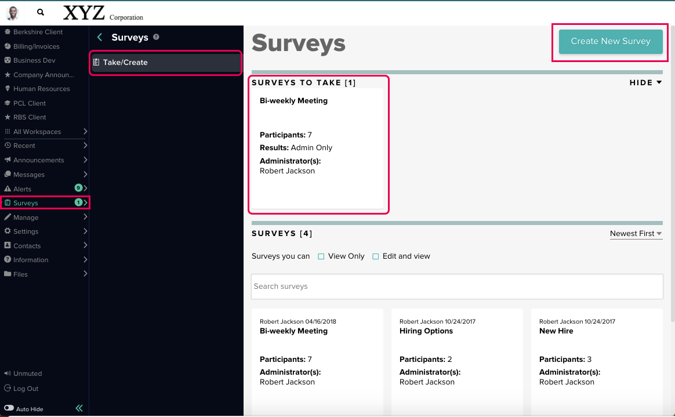The height and width of the screenshot is (417, 675).
Task: Expand the Settings chevron
Action: click(x=85, y=231)
